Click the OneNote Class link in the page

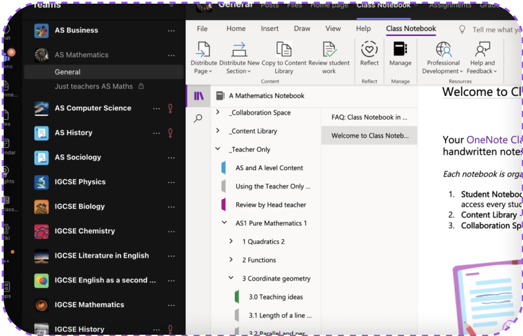point(494,140)
